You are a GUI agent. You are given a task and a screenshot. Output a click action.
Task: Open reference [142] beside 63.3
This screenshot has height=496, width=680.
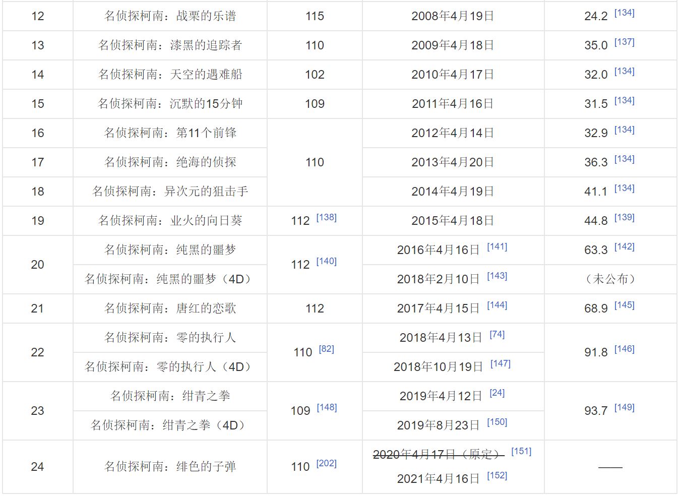pos(624,247)
